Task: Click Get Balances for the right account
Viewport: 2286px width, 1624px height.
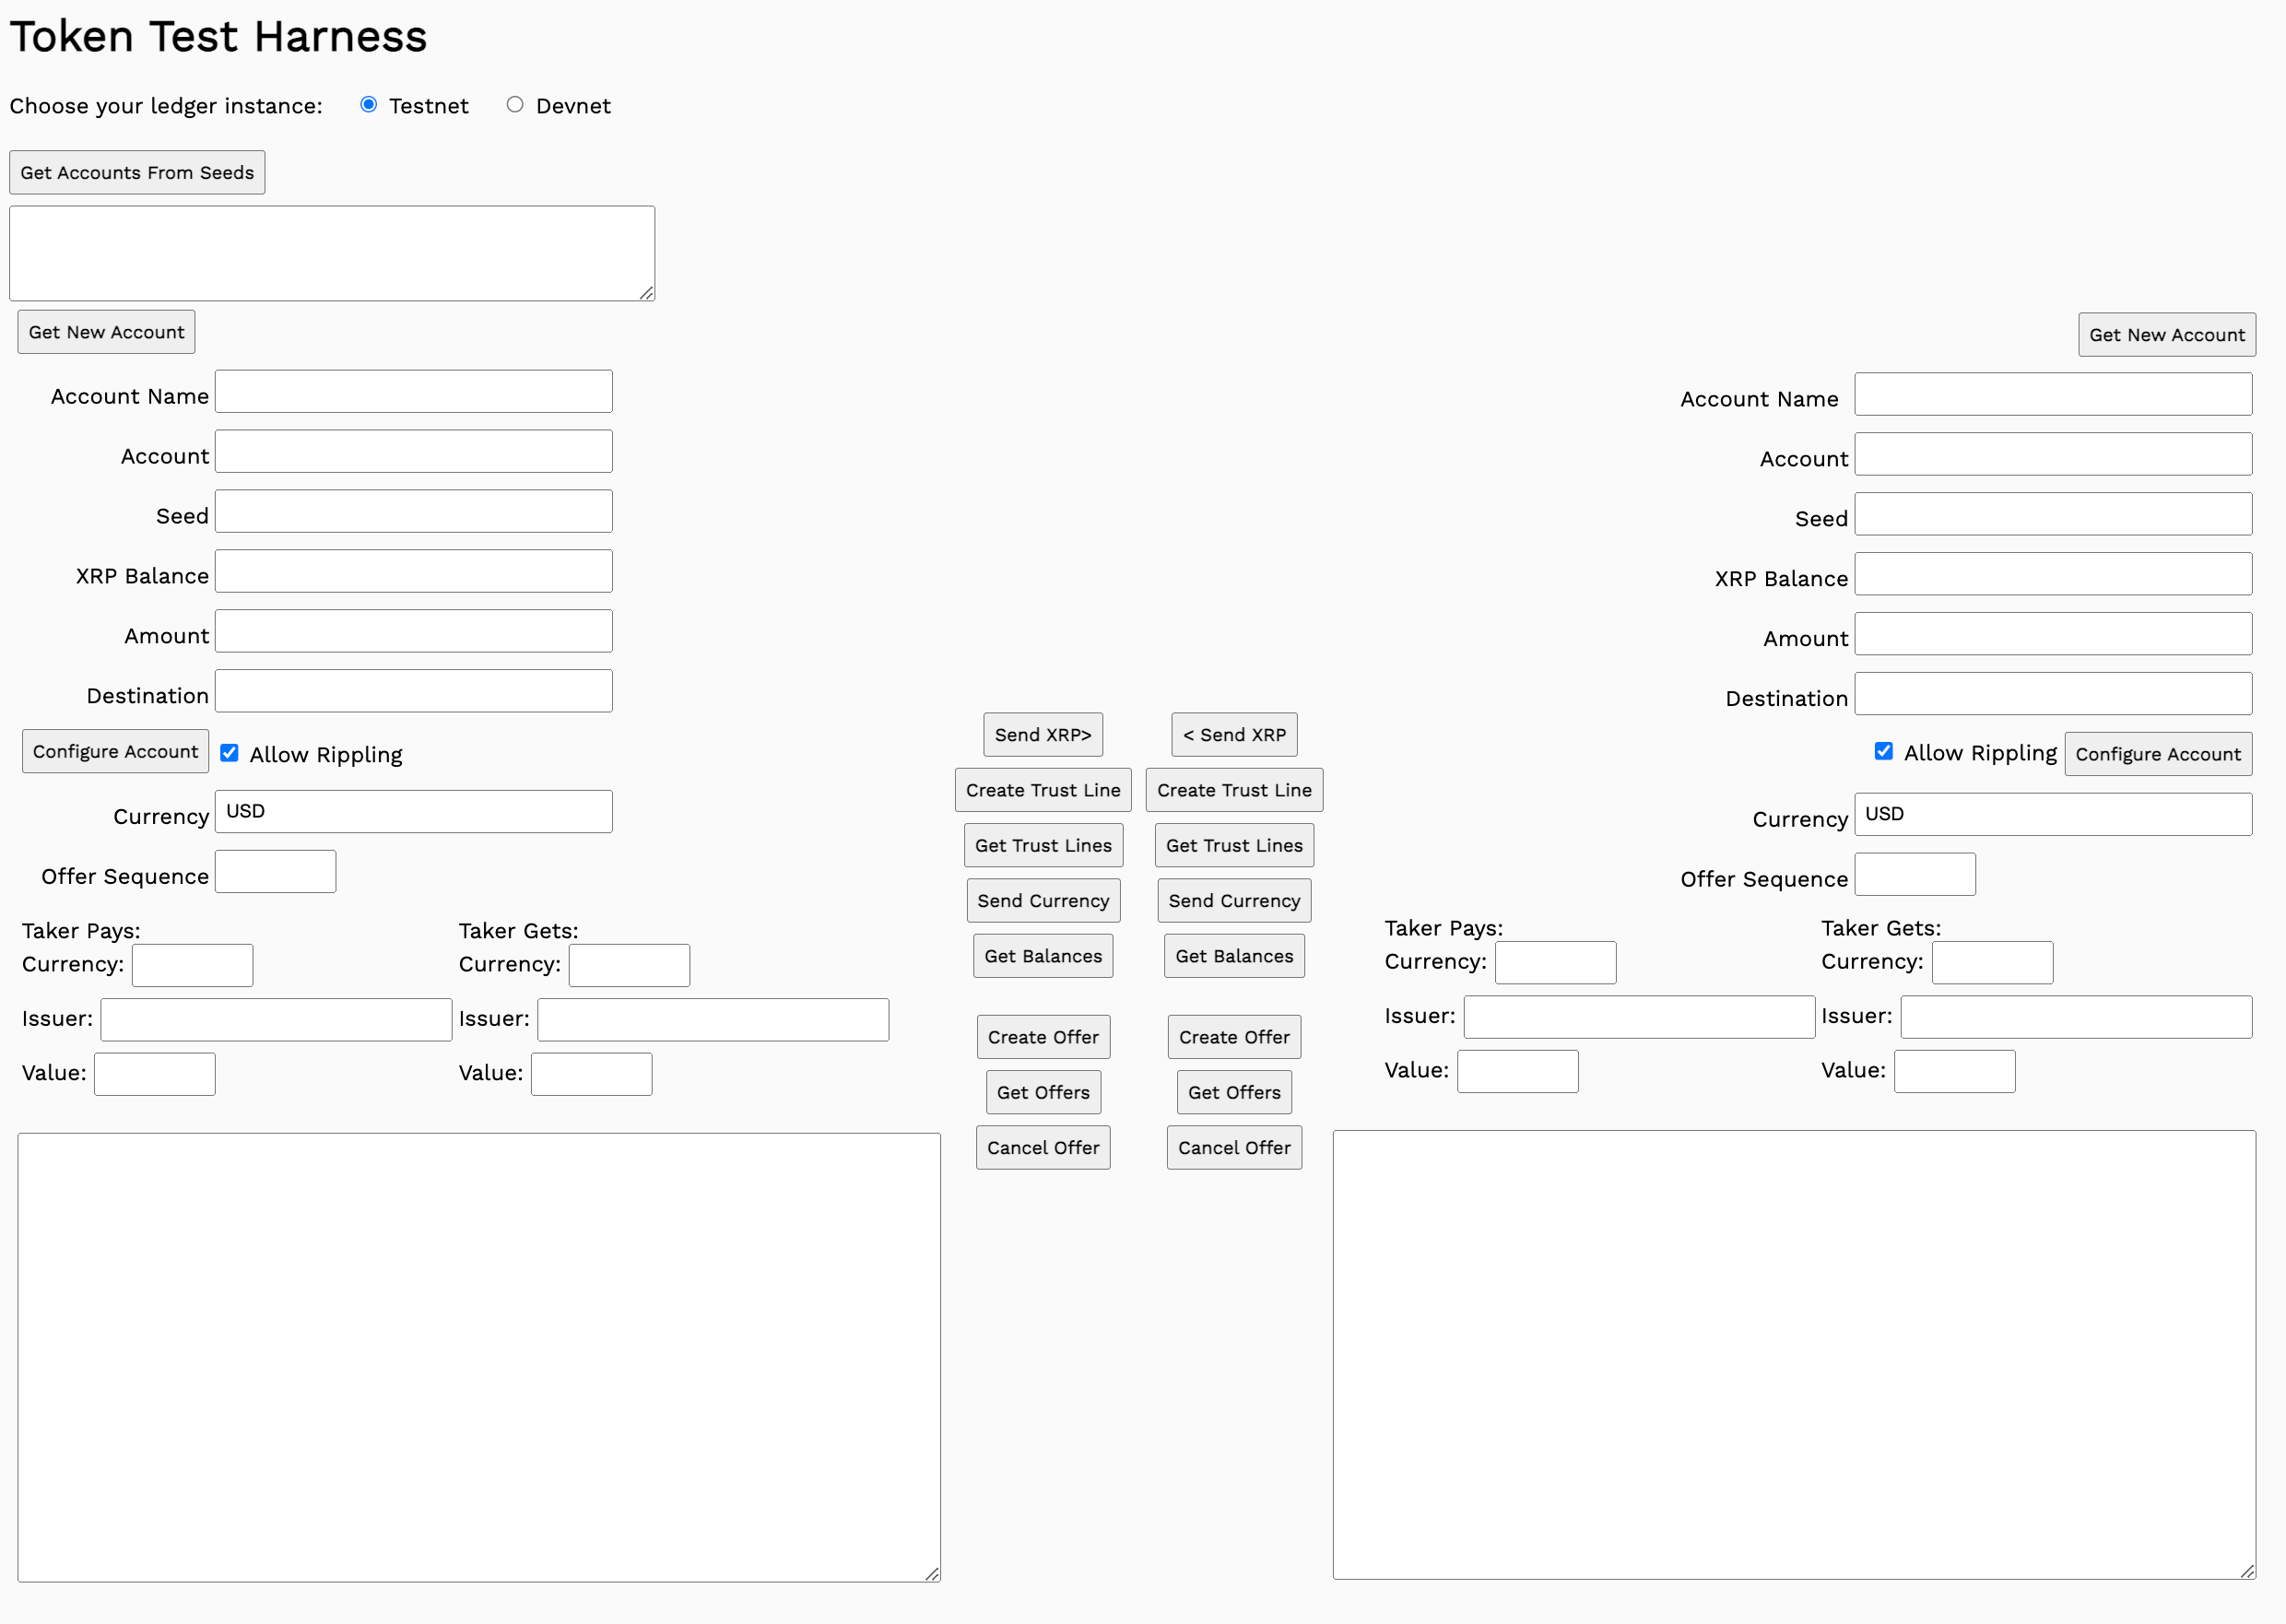Action: coord(1233,955)
